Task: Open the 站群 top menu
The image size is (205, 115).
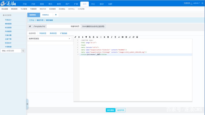Action: point(110,4)
